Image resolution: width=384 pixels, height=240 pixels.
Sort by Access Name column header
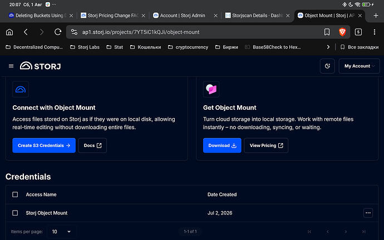(41, 194)
